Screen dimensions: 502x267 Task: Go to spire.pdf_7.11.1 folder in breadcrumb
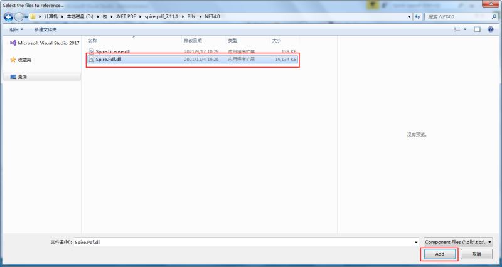coord(161,16)
